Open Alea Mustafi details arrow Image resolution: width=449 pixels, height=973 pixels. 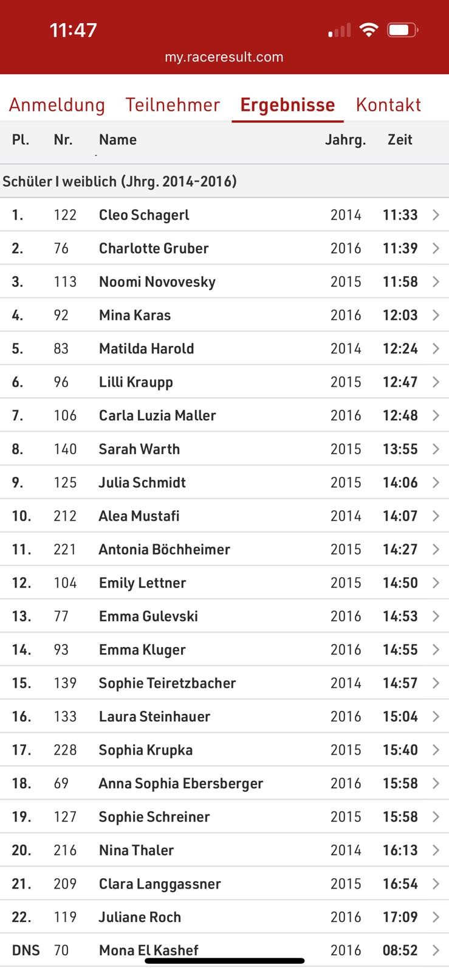(436, 516)
